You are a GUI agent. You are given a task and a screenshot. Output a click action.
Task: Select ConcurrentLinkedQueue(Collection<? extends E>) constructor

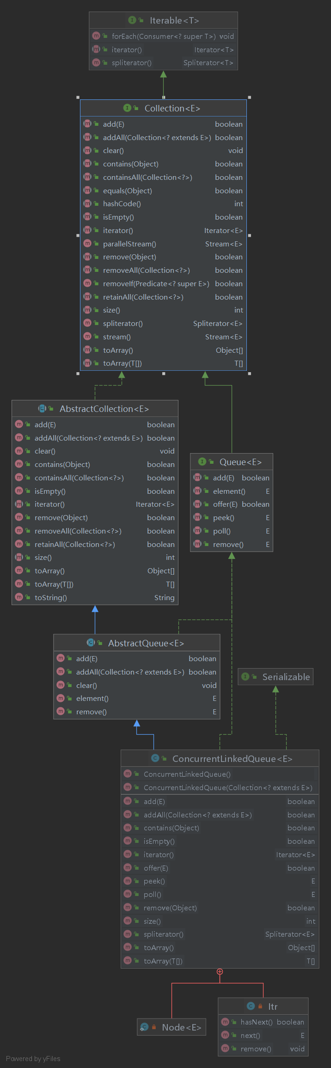point(220,787)
